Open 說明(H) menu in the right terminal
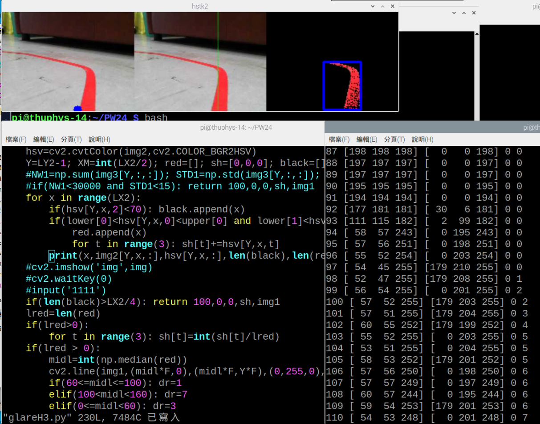540x424 pixels. click(x=422, y=140)
